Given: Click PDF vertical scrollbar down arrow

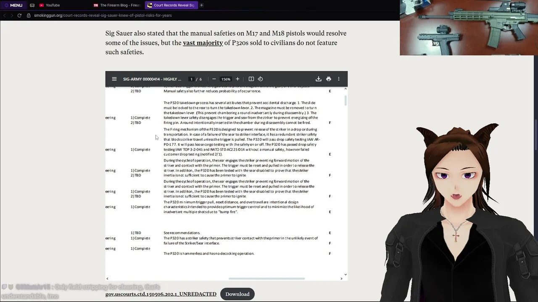Looking at the screenshot, I should coord(345,274).
